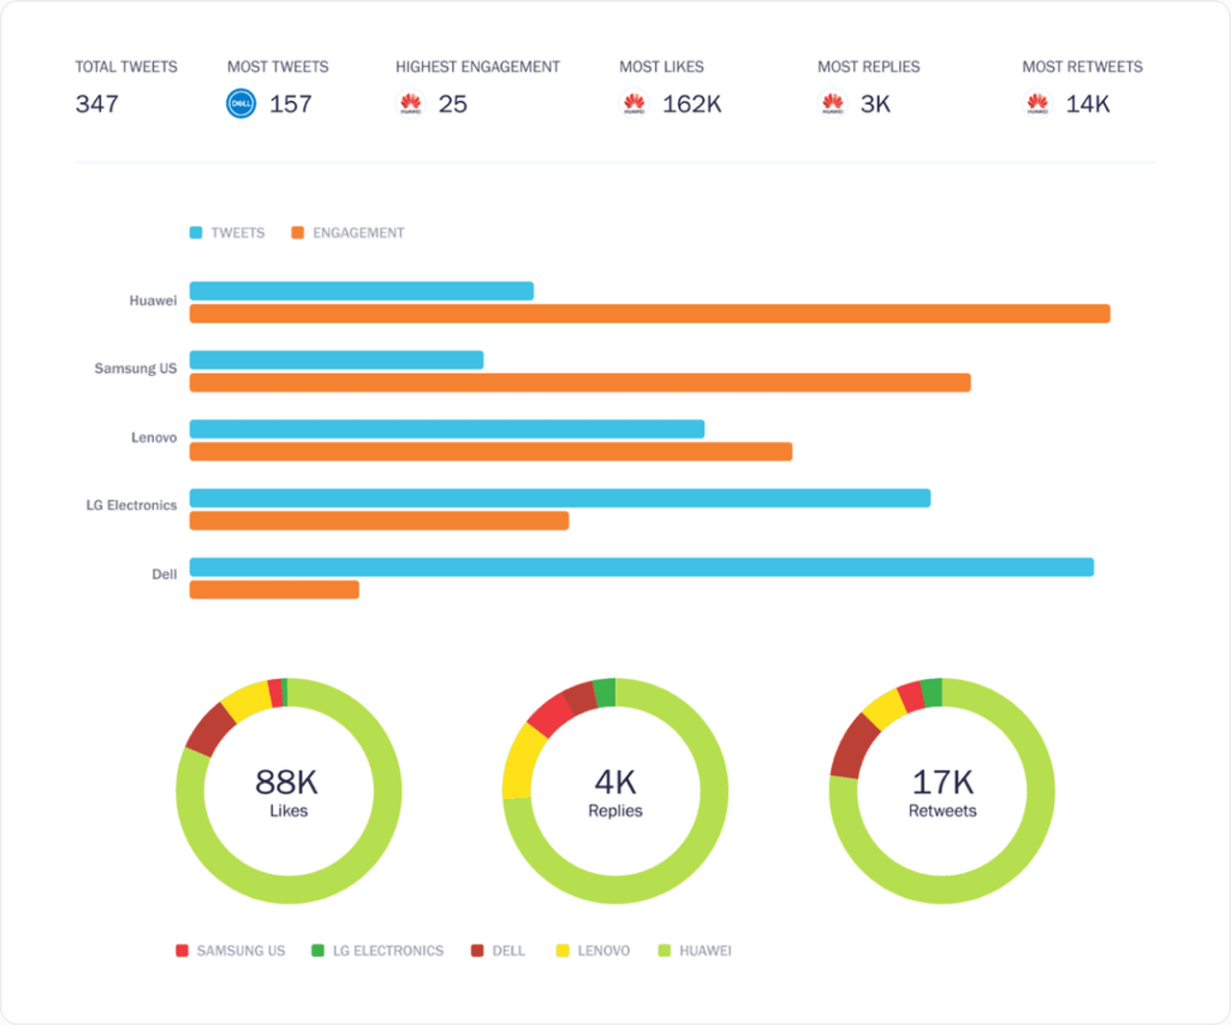Screen dimensions: 1231x1025
Task: Click the Total Tweets value 347
Action: coord(97,104)
